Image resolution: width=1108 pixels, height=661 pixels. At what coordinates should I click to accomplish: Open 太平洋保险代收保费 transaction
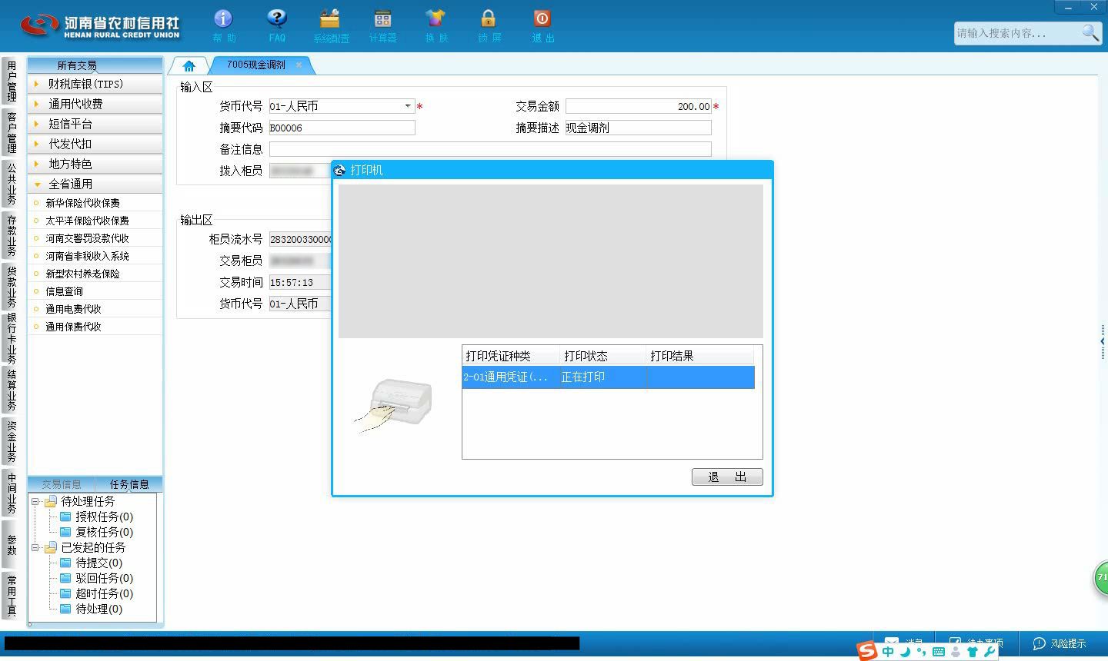pyautogui.click(x=87, y=221)
